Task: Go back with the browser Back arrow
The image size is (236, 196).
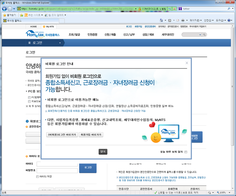Action: pos(4,9)
